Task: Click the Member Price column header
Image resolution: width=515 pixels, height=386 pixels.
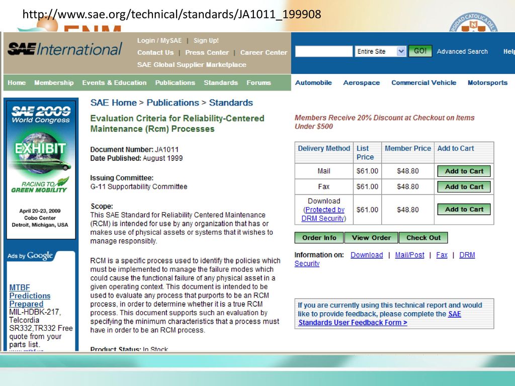Action: tap(407, 148)
